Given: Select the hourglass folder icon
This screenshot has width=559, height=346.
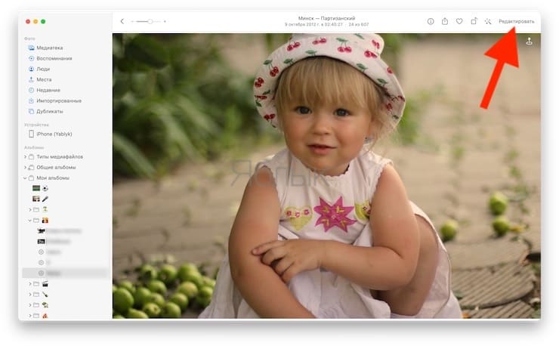Looking at the screenshot, I should coord(36,209).
